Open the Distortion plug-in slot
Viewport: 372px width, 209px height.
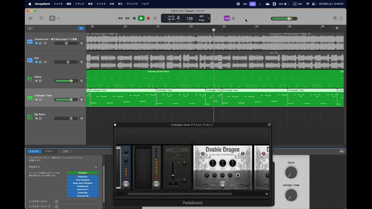coord(83,177)
